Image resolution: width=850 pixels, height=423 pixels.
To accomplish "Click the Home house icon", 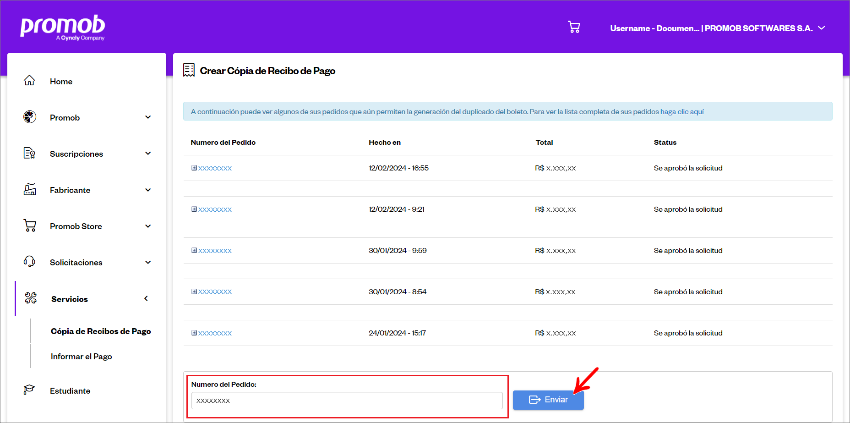I will pos(29,81).
